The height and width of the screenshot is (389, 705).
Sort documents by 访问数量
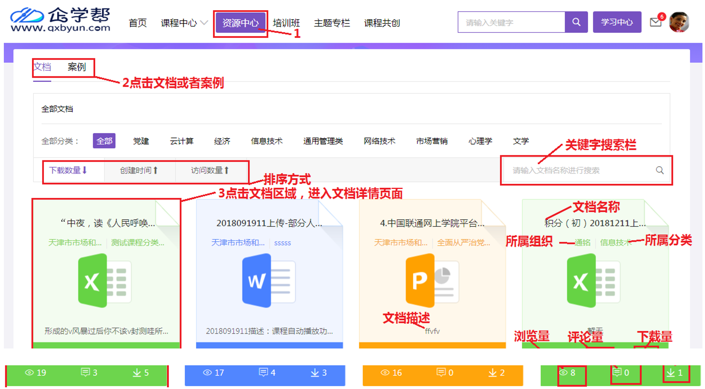[210, 171]
